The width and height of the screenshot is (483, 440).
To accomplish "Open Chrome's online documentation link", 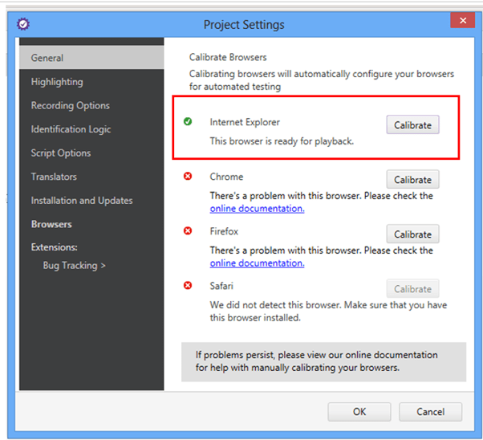I will [x=257, y=209].
